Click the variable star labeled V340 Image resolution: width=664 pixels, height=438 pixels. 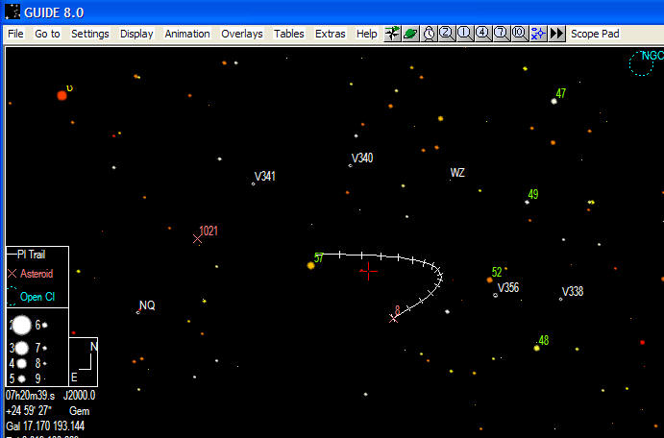(x=351, y=165)
